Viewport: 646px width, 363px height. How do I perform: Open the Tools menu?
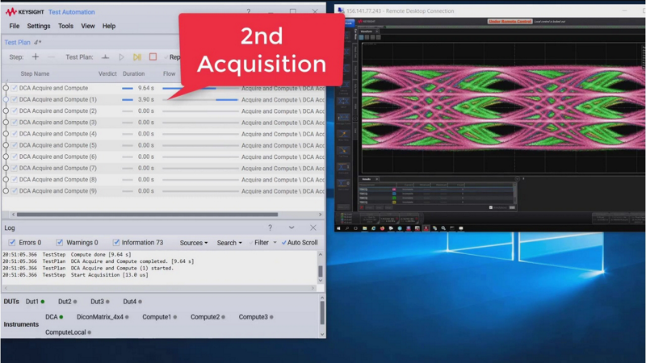(x=65, y=26)
